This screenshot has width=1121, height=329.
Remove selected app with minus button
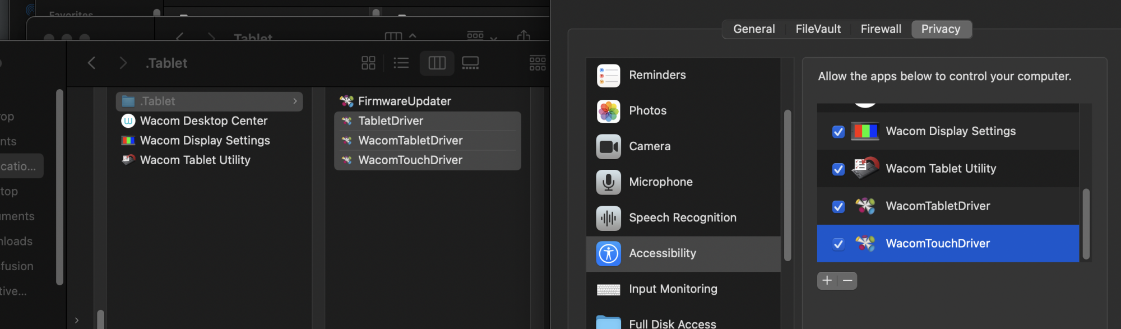(x=847, y=281)
